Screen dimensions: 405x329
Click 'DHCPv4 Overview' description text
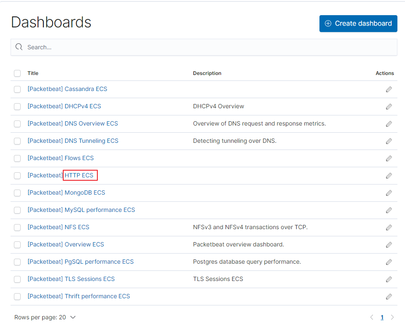tap(218, 107)
